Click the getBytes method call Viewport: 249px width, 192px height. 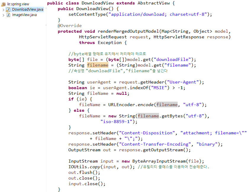[x=172, y=116]
